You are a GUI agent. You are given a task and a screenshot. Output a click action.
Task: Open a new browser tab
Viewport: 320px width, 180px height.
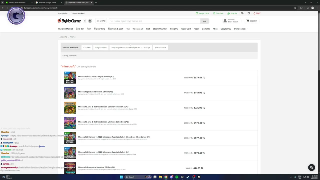[96, 2]
